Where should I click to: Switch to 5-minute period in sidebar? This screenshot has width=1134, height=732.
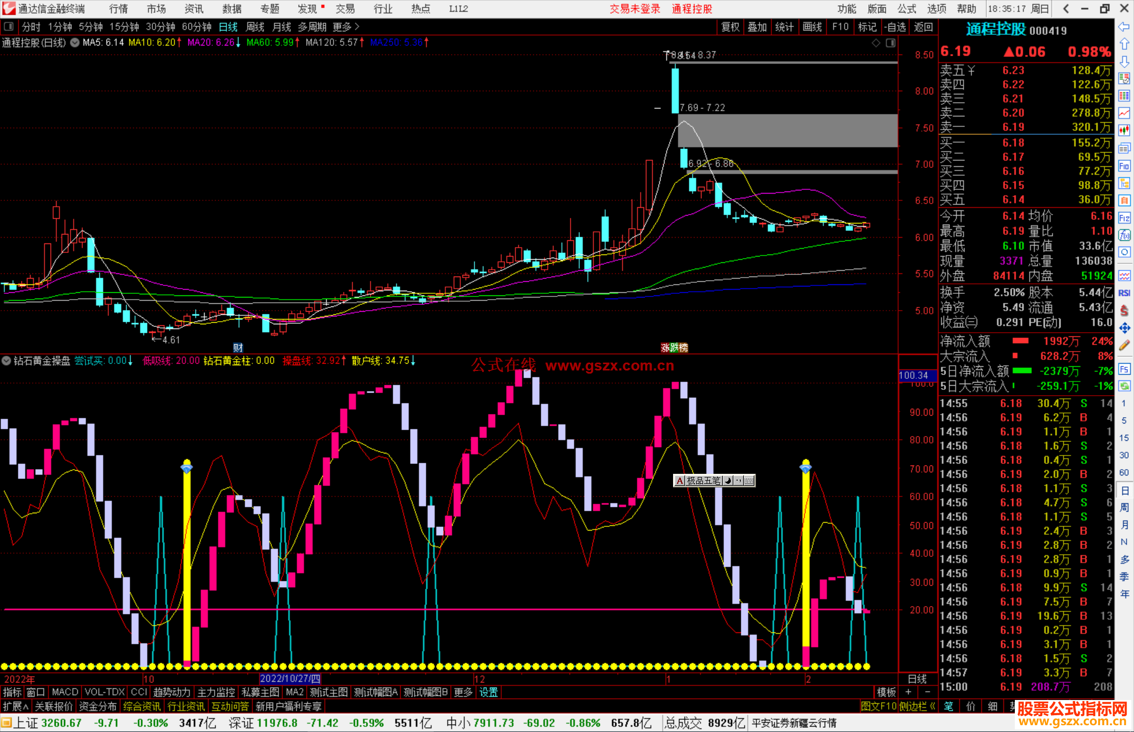click(x=1123, y=420)
